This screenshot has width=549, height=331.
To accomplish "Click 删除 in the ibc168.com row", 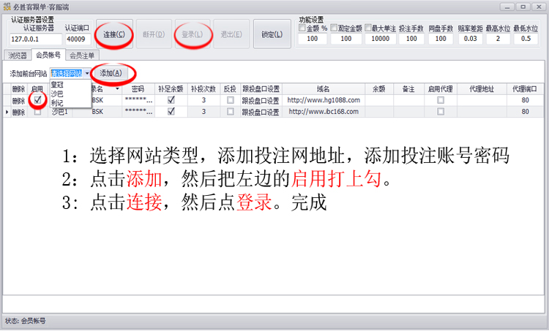I will 18,113.
